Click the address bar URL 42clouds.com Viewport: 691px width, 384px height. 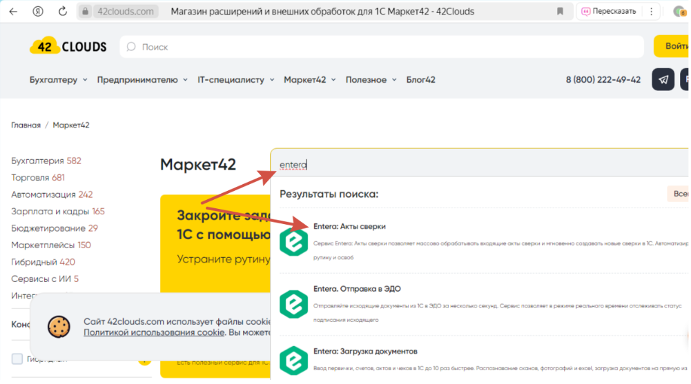tap(125, 12)
